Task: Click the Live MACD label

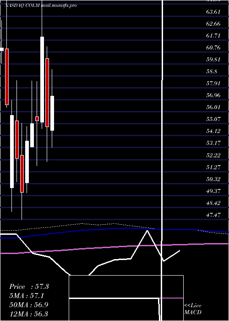Action: tap(193, 309)
